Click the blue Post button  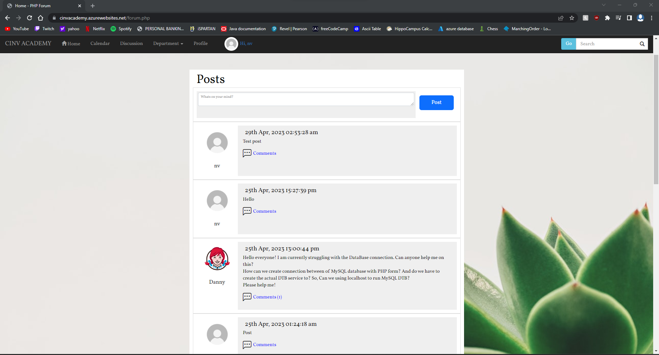pyautogui.click(x=437, y=103)
